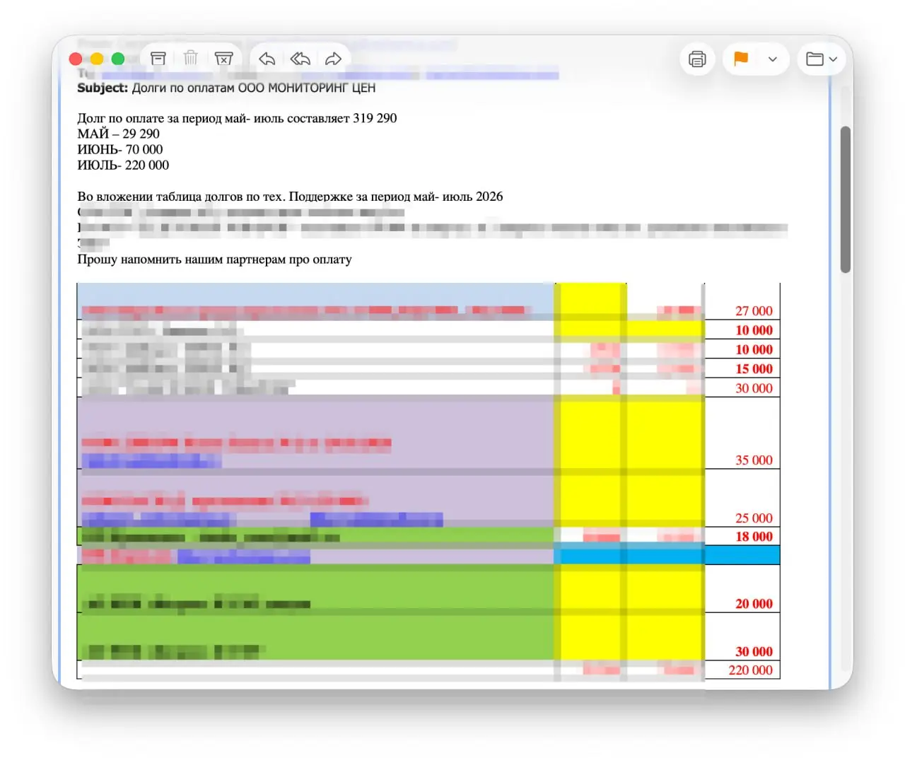The width and height of the screenshot is (905, 758).
Task: Click the line about the attached debt table for май- июль 2026
Action: 290,197
